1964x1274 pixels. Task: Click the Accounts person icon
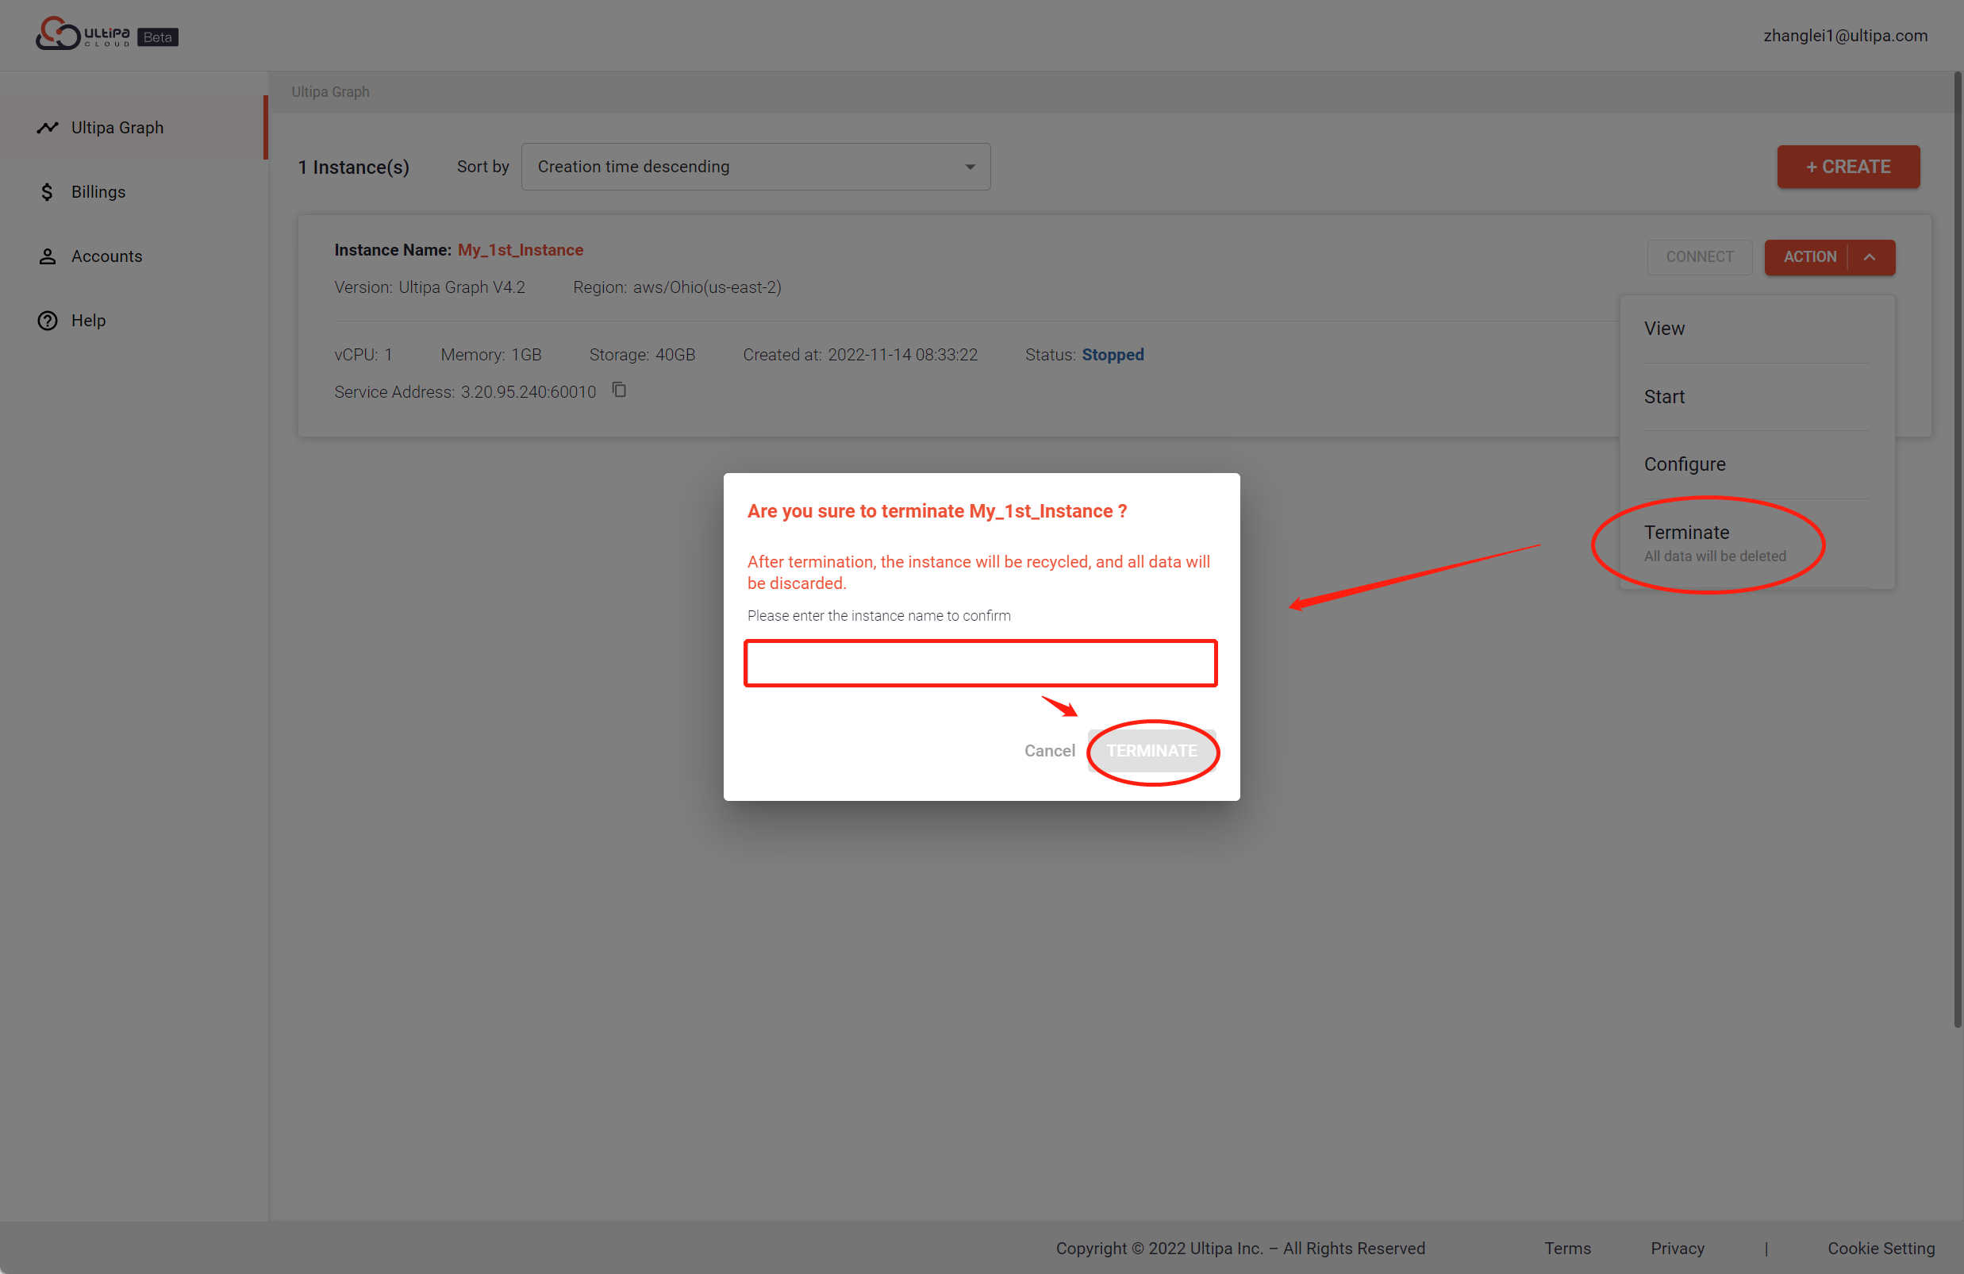tap(47, 256)
